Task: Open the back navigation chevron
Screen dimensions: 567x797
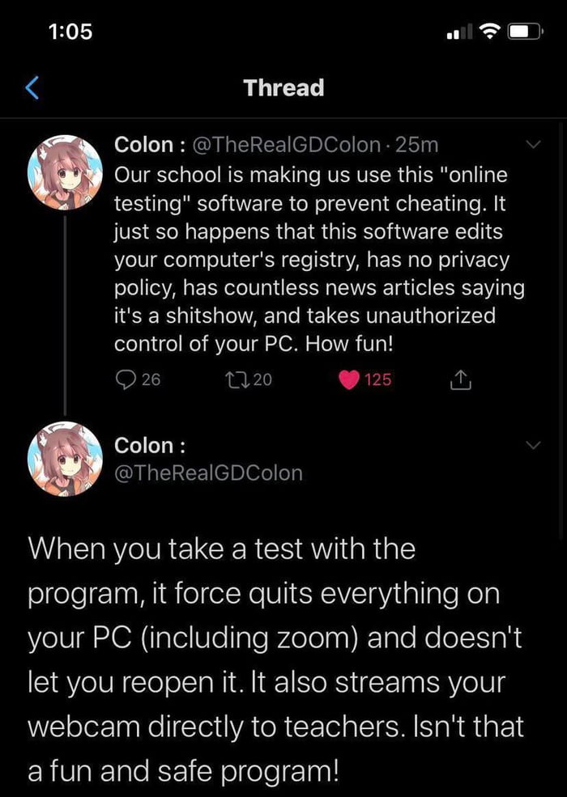Action: 31,87
